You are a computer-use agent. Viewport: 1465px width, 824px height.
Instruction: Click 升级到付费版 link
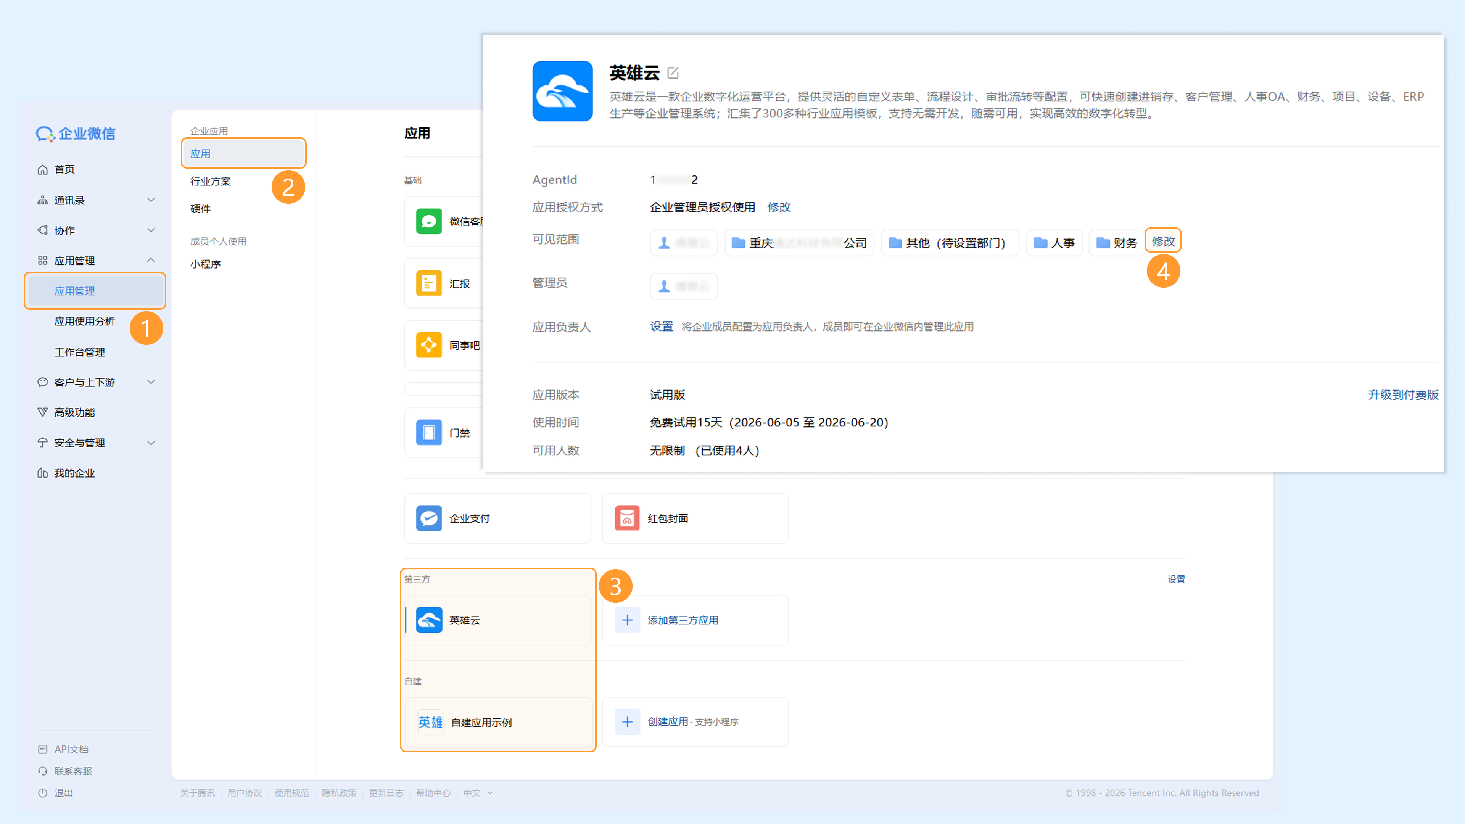pos(1403,395)
